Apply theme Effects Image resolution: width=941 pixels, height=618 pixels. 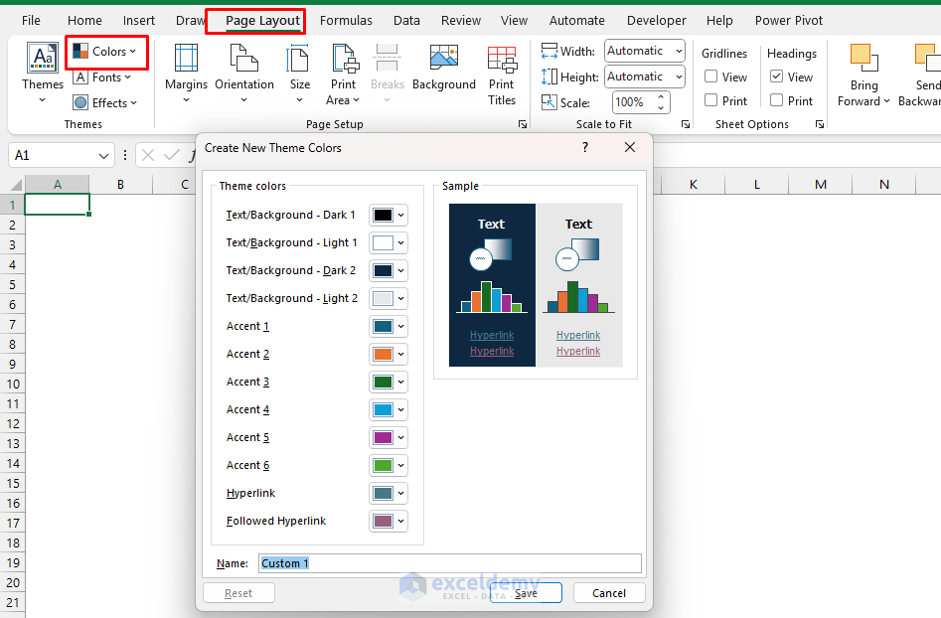[105, 102]
